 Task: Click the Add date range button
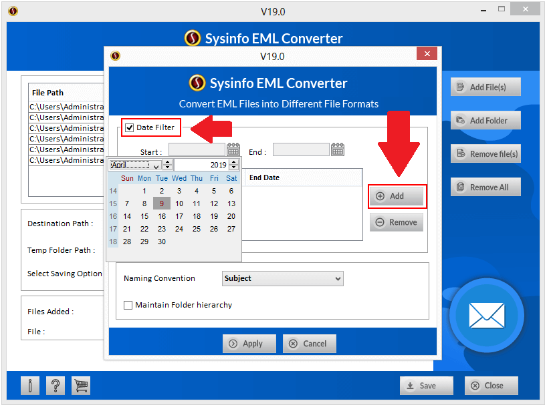pyautogui.click(x=397, y=196)
